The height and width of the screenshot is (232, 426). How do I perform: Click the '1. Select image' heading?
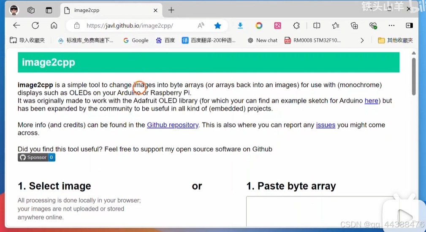(x=54, y=186)
